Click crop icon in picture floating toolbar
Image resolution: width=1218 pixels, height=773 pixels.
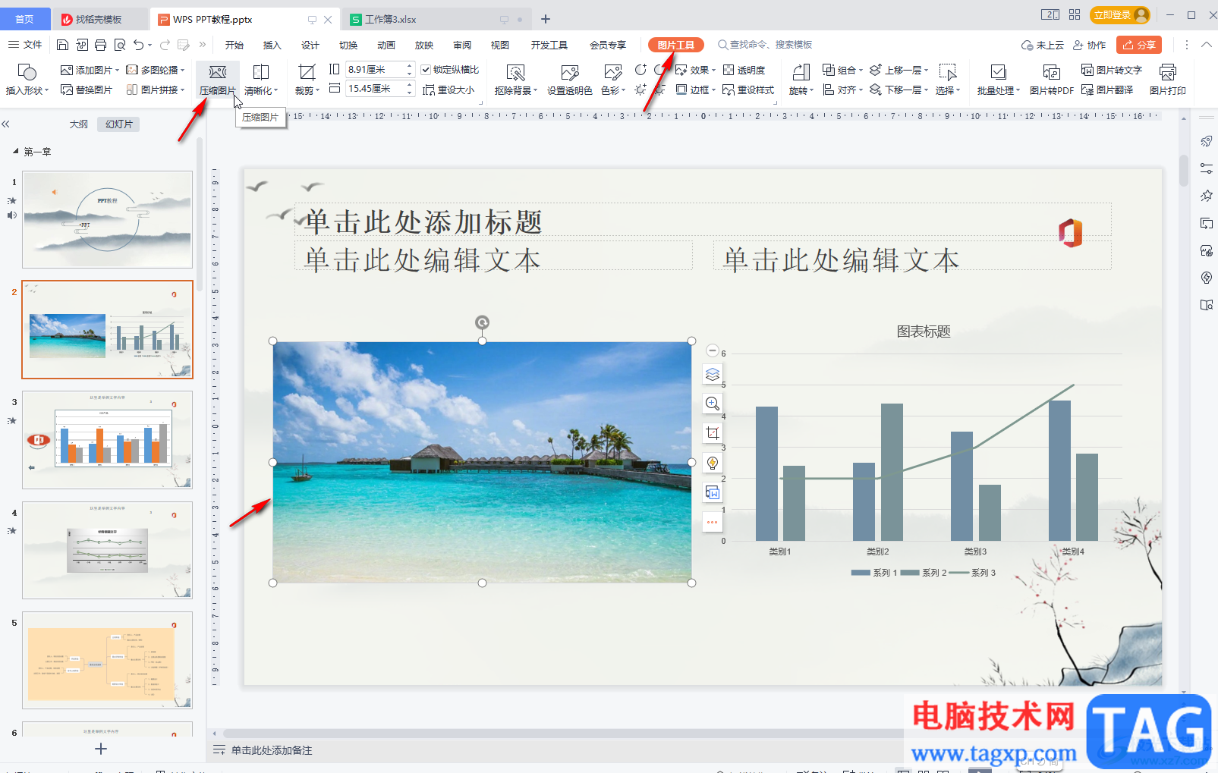point(712,433)
